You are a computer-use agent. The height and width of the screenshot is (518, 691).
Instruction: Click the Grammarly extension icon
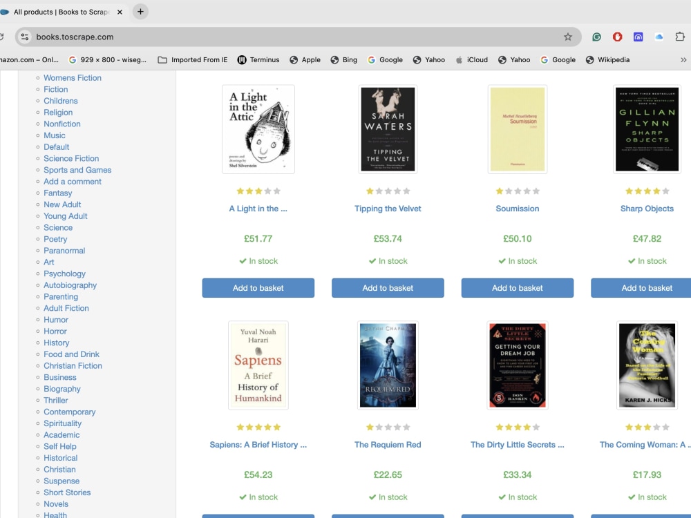596,37
